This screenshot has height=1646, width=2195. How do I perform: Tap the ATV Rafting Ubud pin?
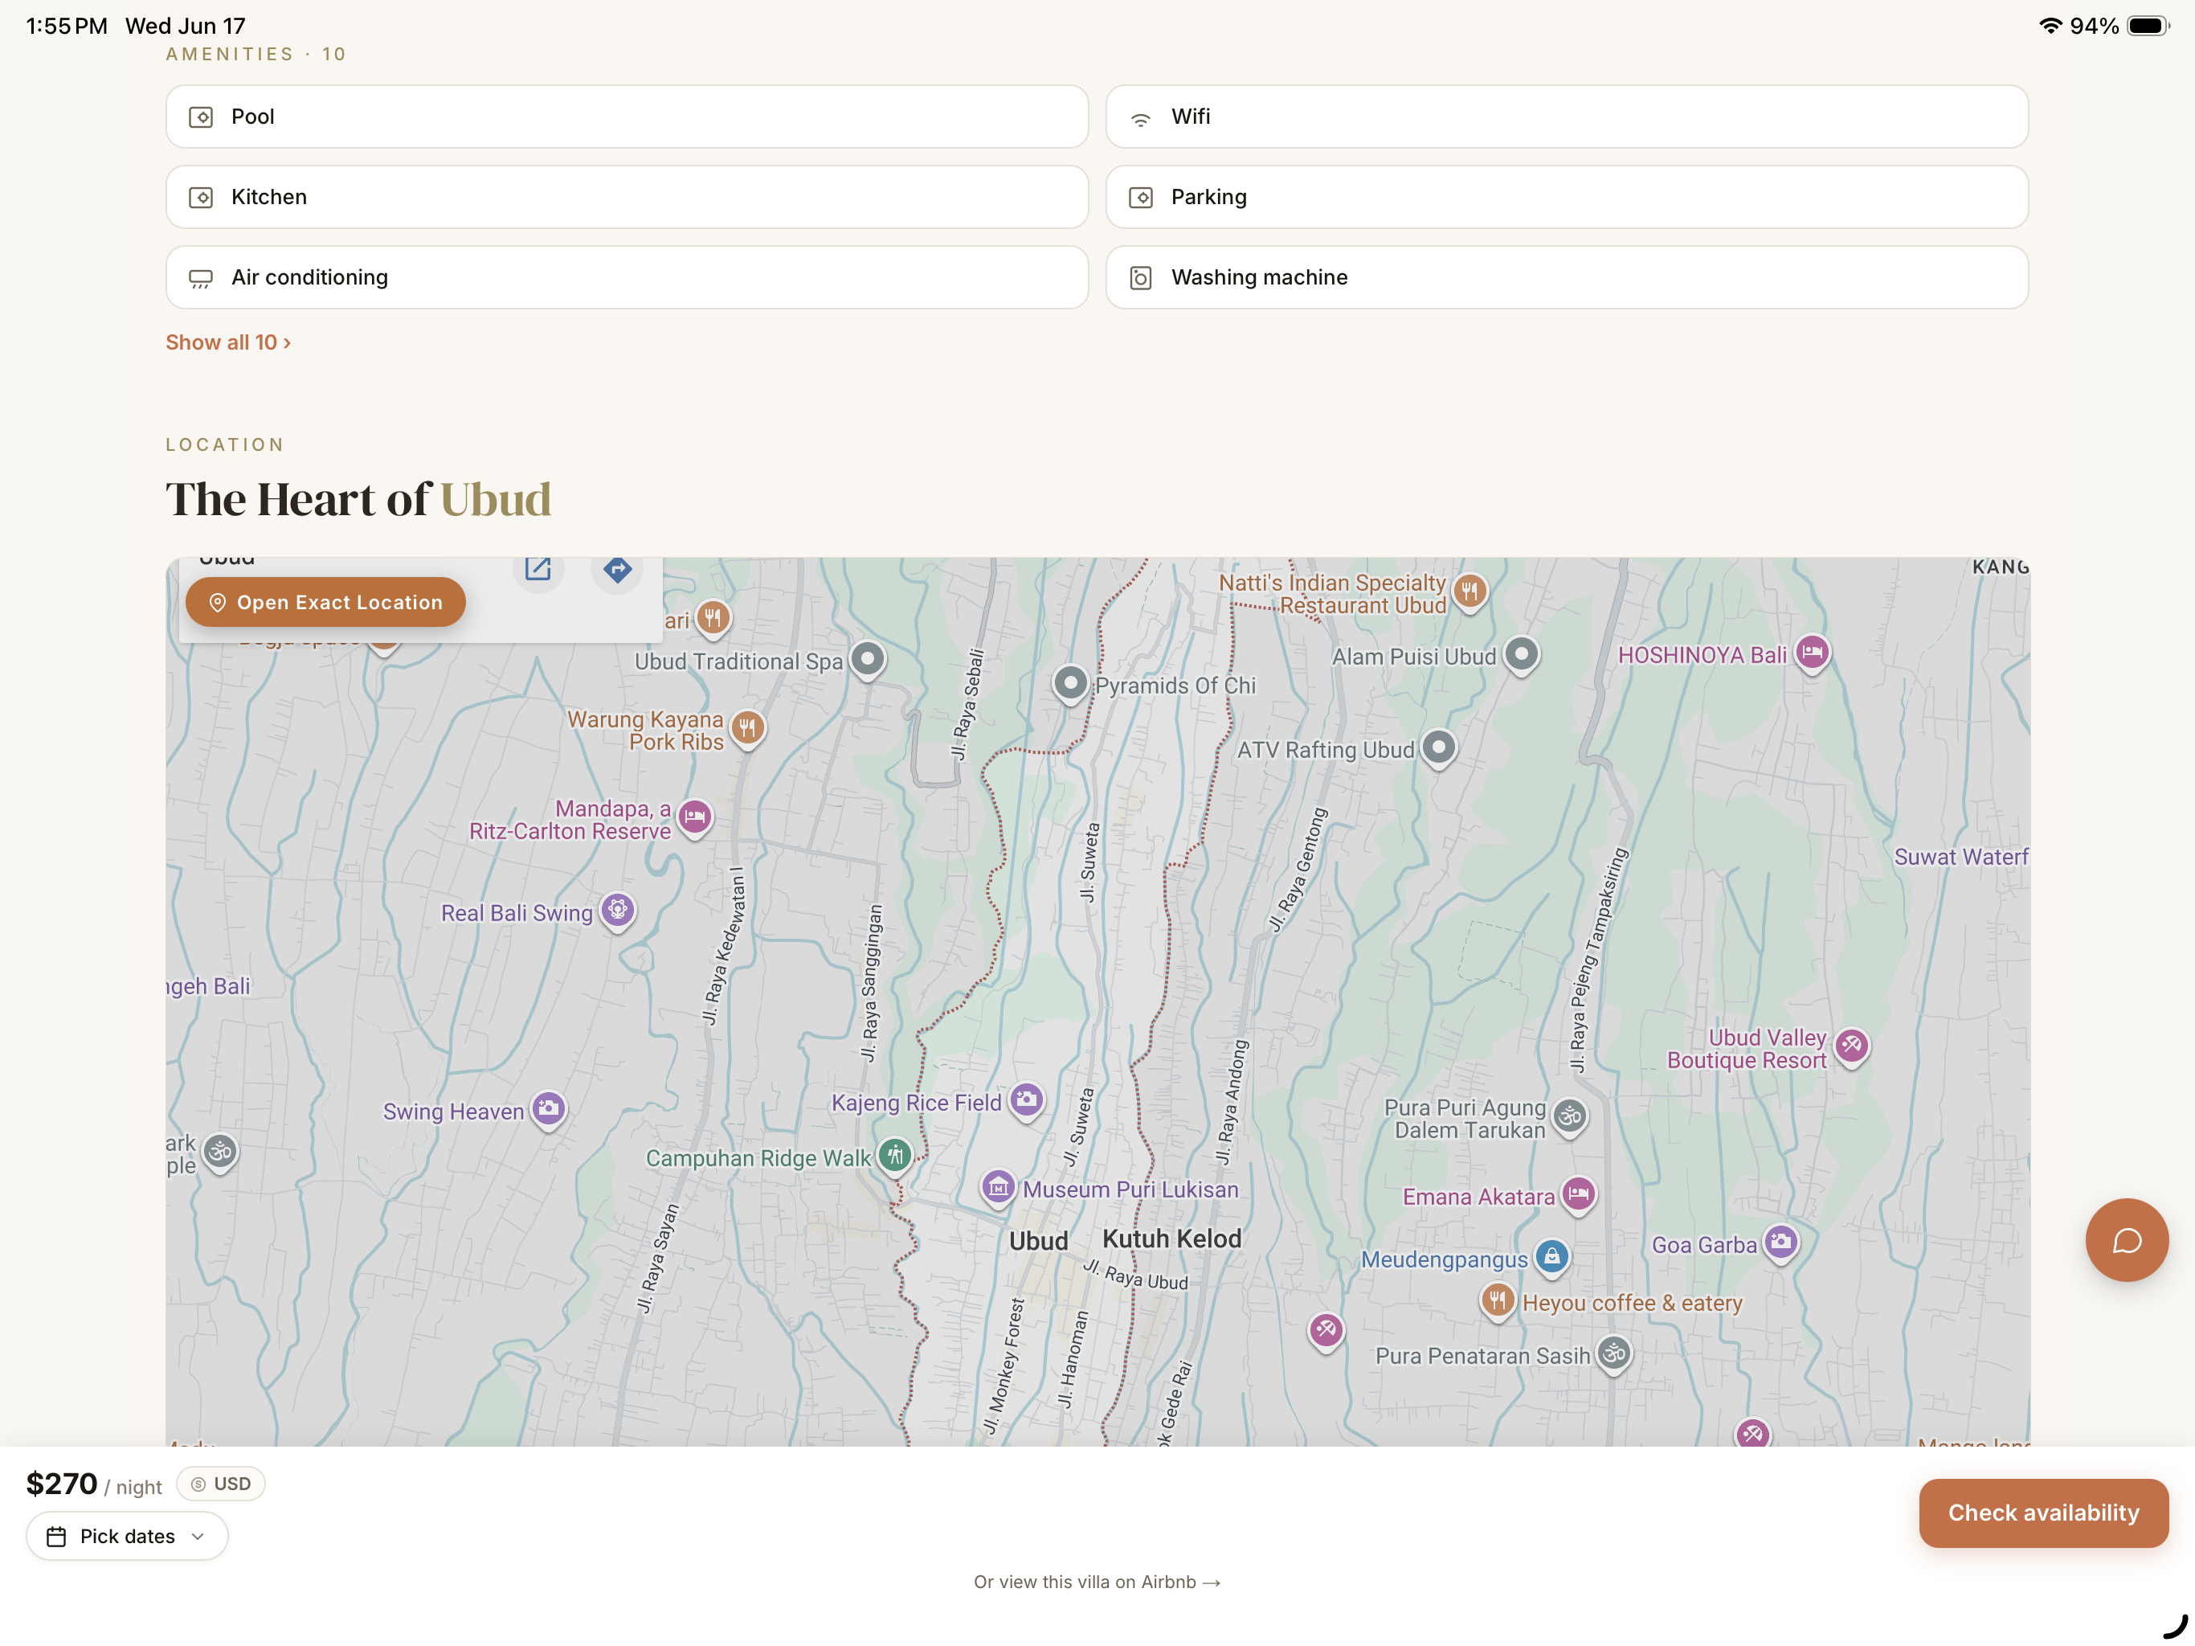[x=1439, y=748]
